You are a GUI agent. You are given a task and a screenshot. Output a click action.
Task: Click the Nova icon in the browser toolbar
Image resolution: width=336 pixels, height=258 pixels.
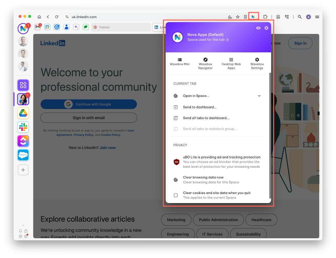(253, 17)
